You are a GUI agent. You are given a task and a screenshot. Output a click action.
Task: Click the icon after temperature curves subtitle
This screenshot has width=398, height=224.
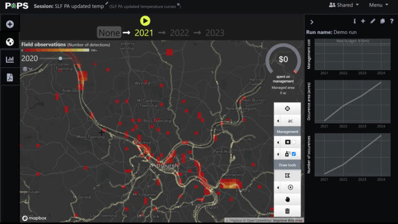pyautogui.click(x=178, y=5)
